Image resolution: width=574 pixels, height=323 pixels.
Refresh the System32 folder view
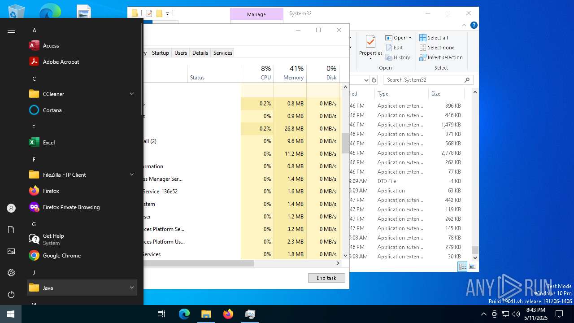374,80
